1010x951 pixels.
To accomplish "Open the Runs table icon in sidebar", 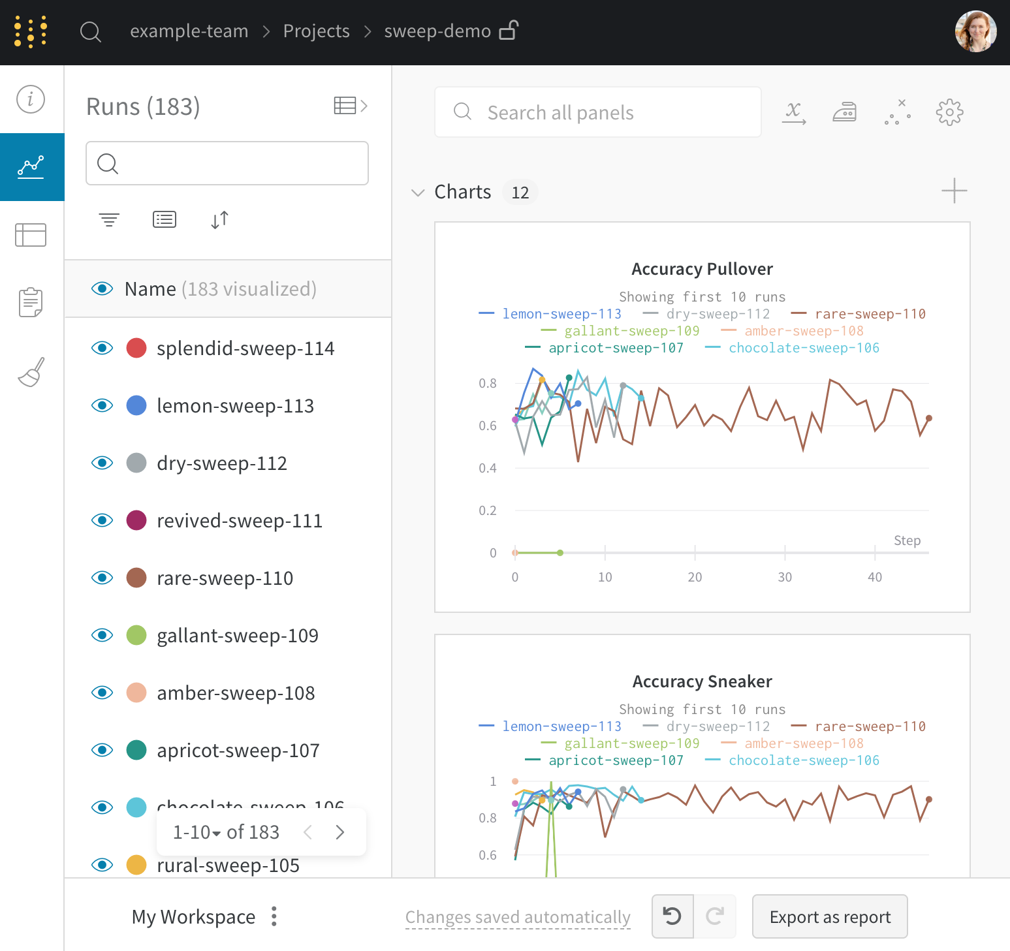I will (x=31, y=234).
